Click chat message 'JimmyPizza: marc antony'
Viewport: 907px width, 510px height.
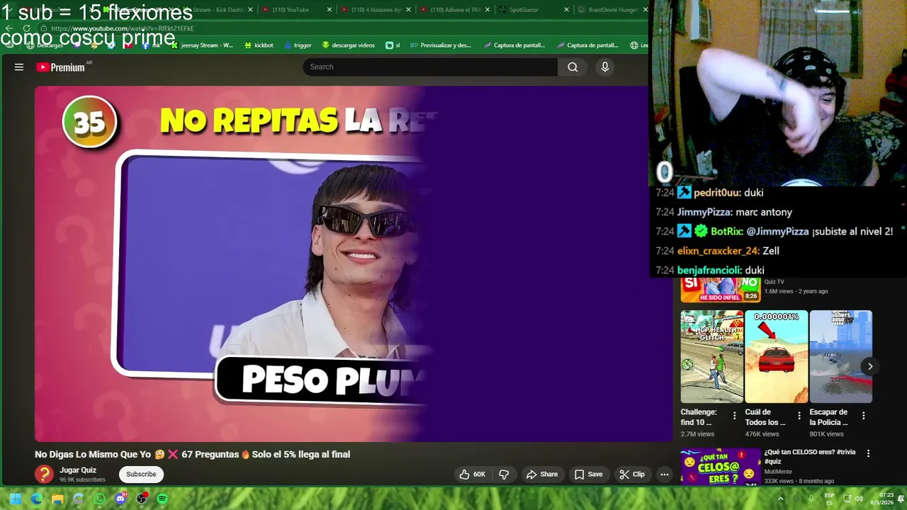point(723,212)
